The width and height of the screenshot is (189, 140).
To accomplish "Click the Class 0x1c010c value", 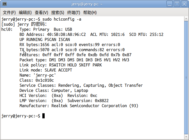I will coord(45,80).
